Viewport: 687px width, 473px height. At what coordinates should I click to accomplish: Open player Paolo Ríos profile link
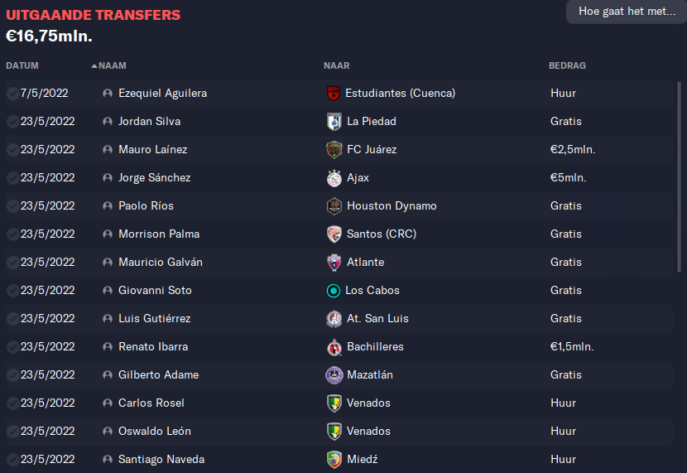click(x=146, y=206)
